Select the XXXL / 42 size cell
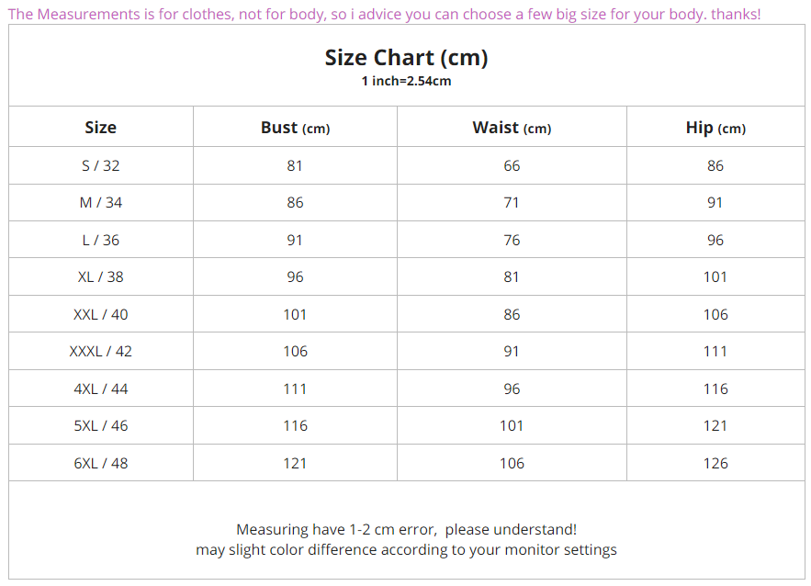 click(101, 351)
